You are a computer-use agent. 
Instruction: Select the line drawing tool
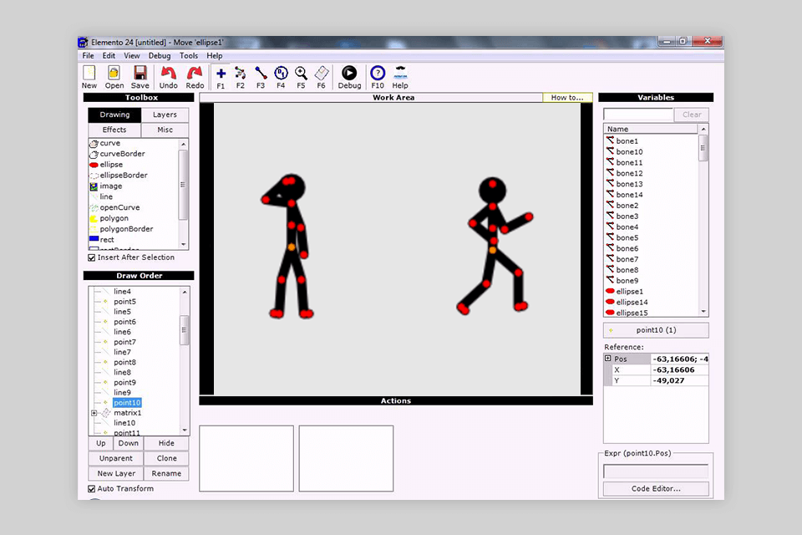[107, 196]
